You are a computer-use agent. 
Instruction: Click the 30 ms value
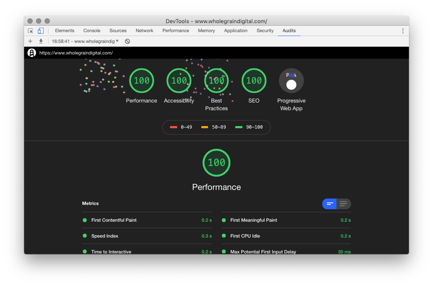(x=344, y=252)
